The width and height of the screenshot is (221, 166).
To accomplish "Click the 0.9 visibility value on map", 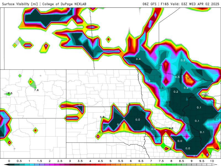I will (x=168, y=102).
